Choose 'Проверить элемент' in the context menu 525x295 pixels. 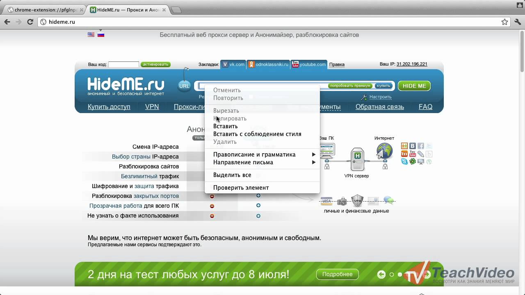262,188
